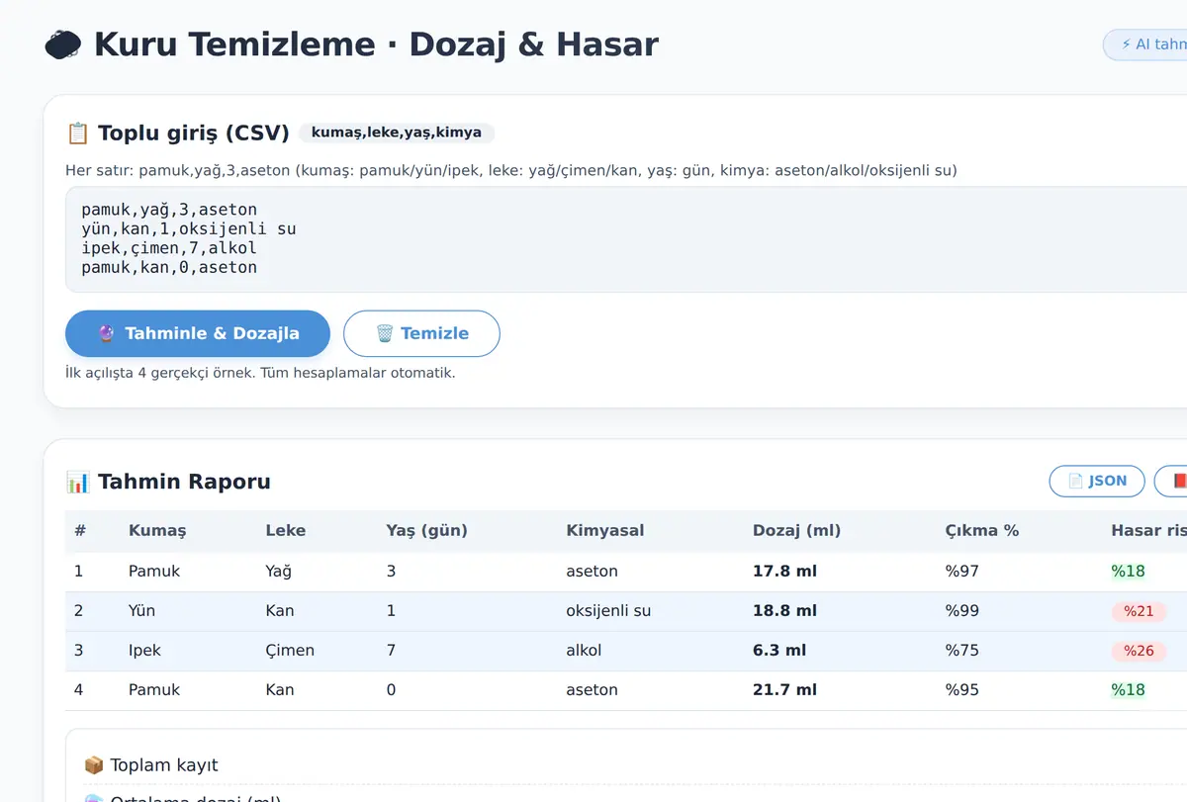Select the 17.8 ml dosage cell
The image size is (1187, 802).
pos(784,571)
